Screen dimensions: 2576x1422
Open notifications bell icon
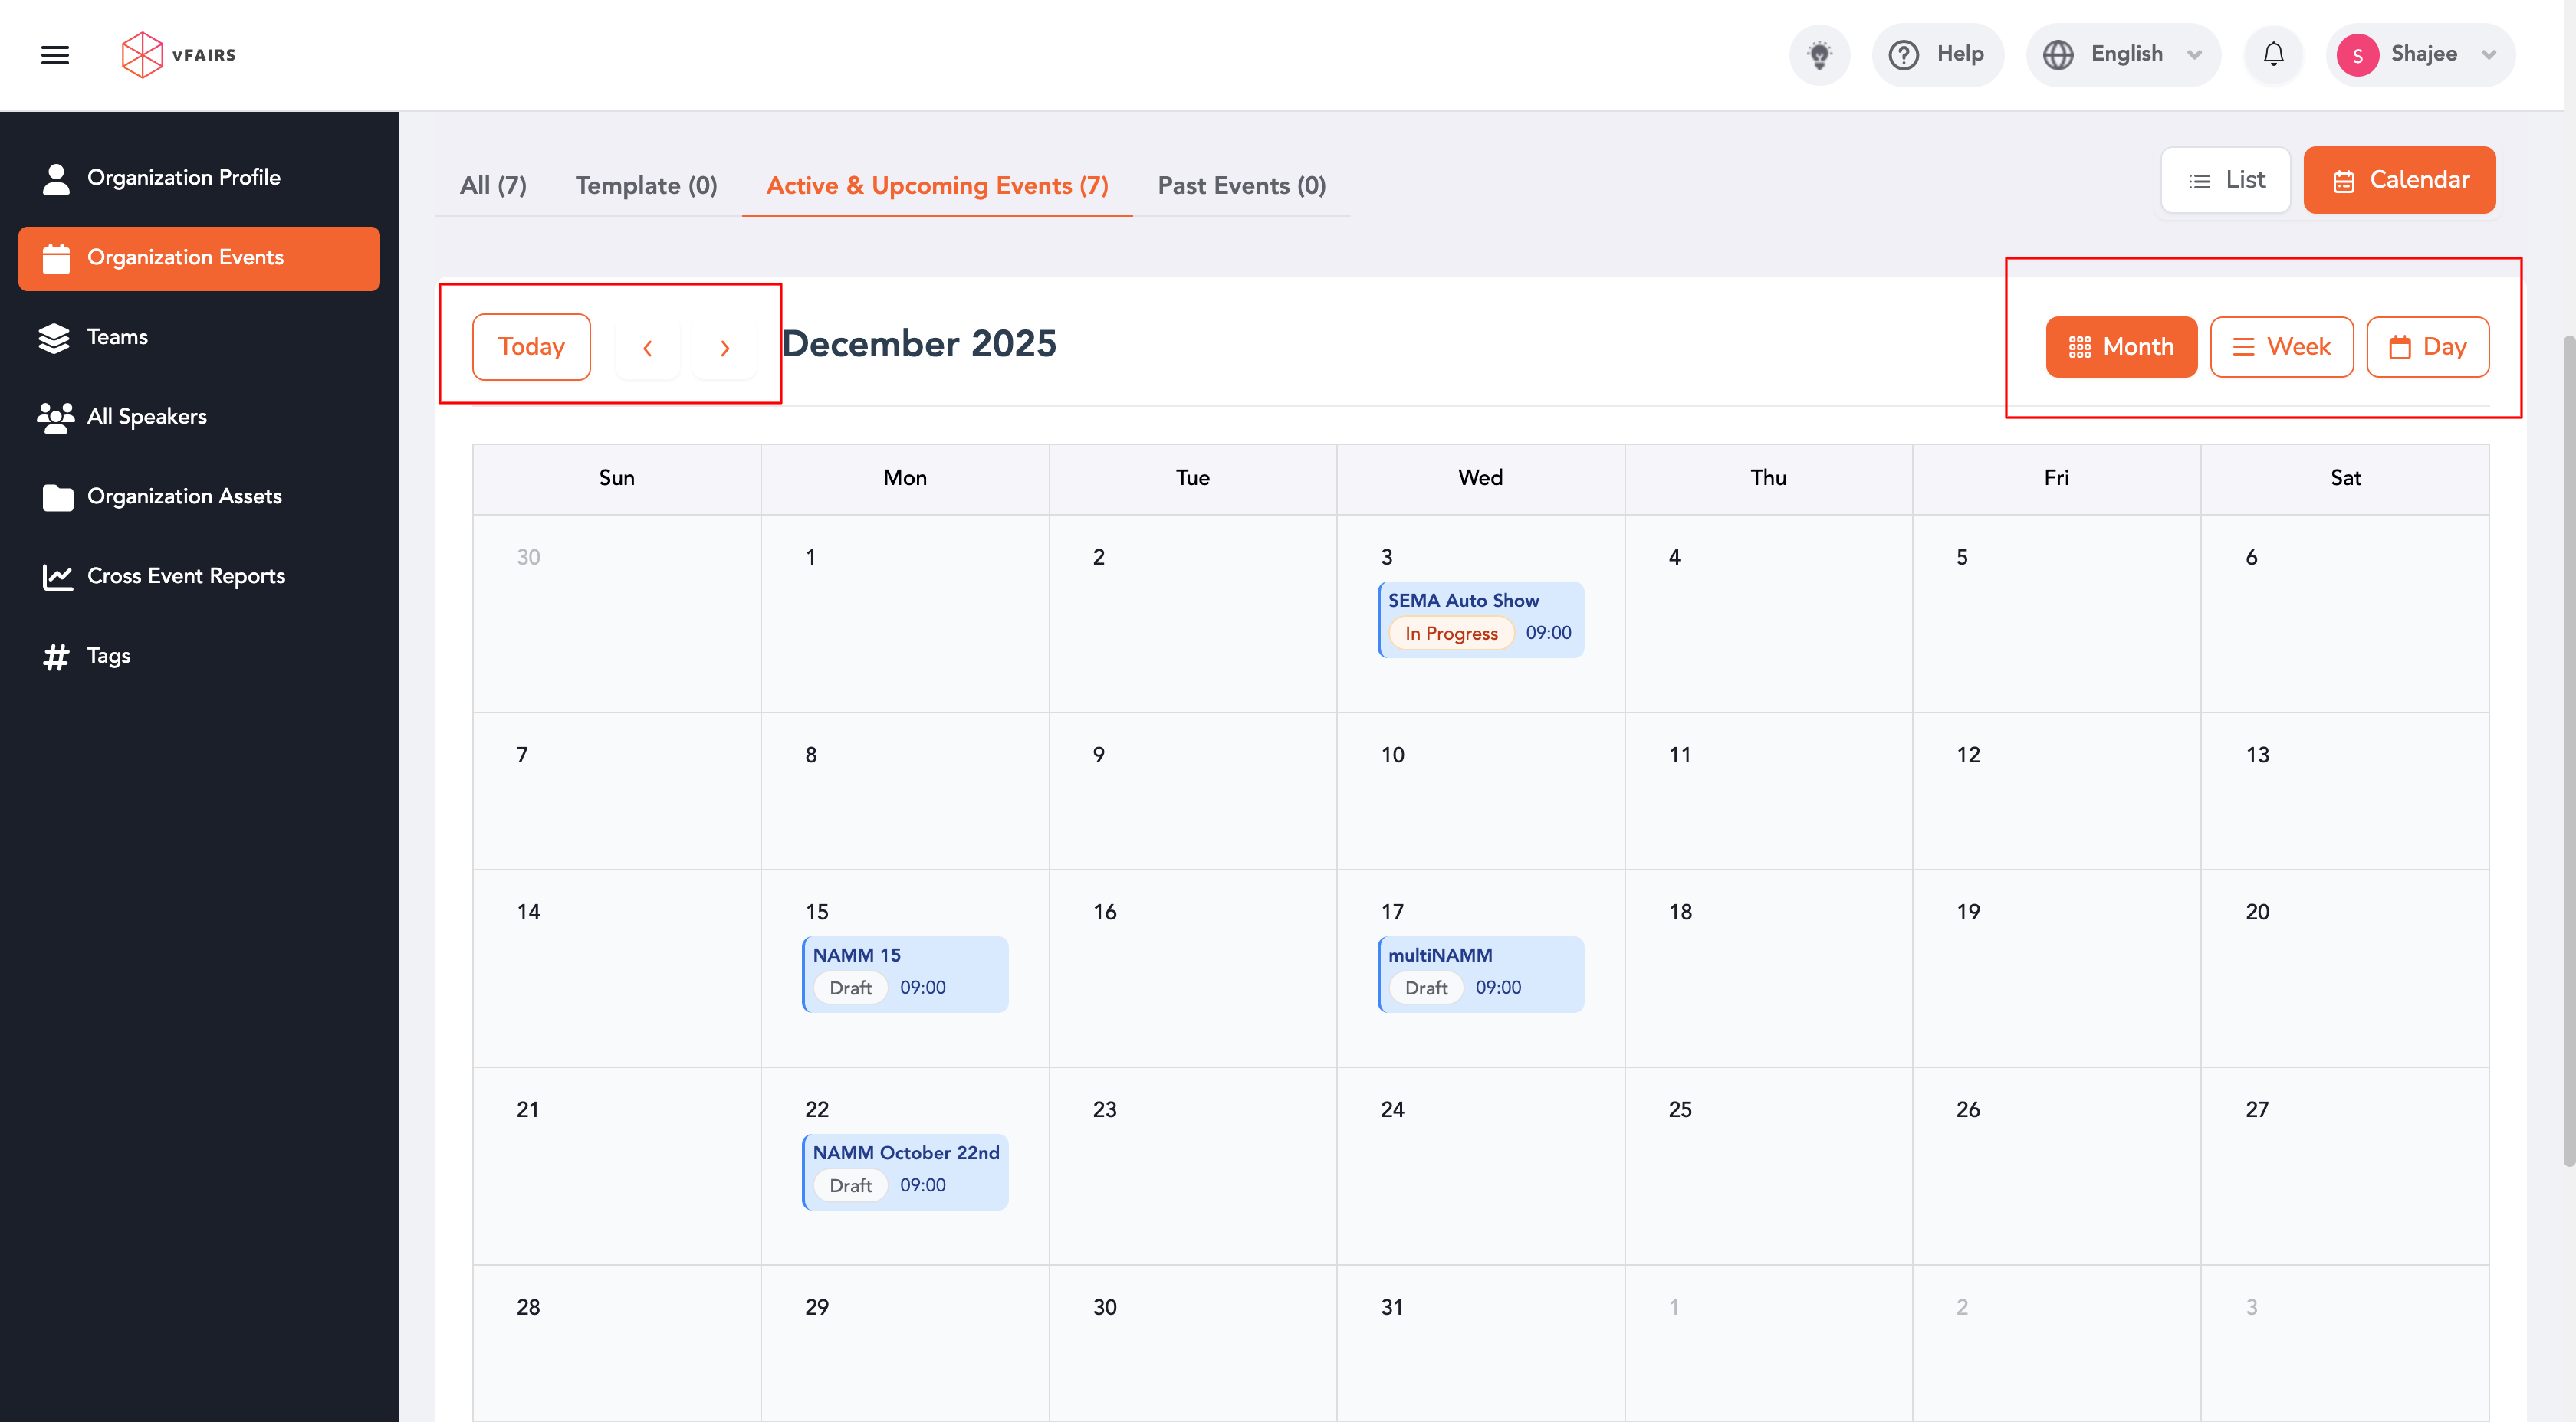(2273, 55)
